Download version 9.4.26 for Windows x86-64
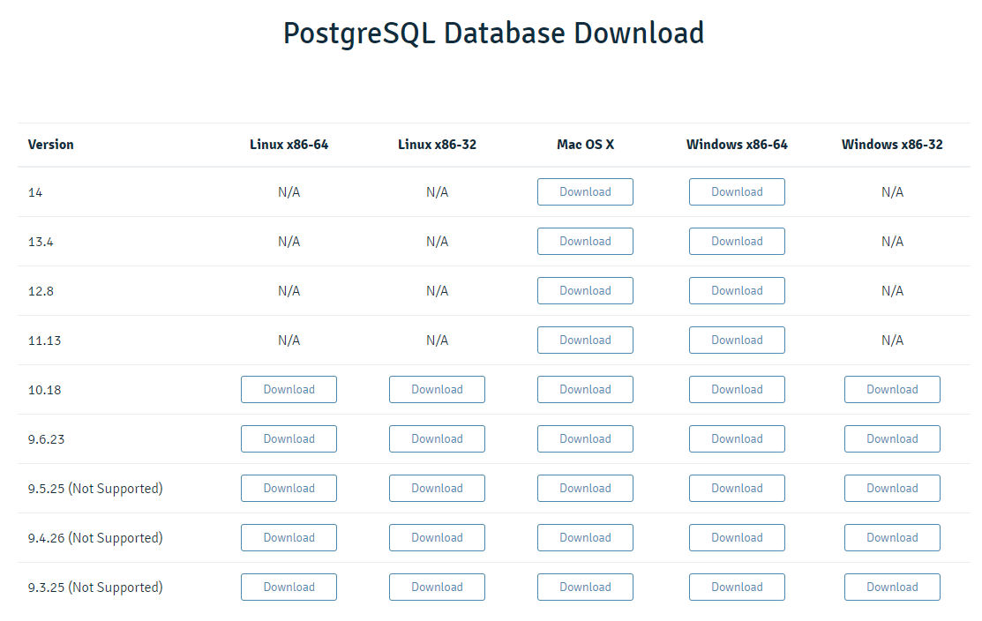Image resolution: width=982 pixels, height=621 pixels. pos(737,538)
